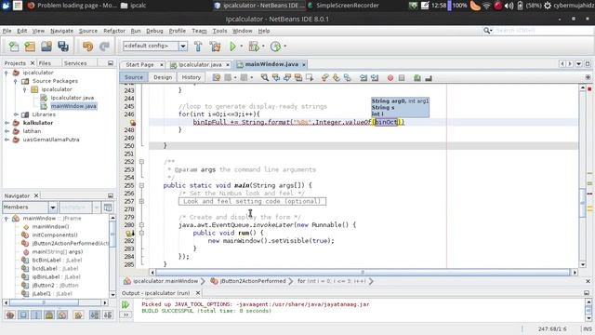Image resolution: width=595 pixels, height=335 pixels.
Task: Open the Run Project dropdown arrow
Action: pyautogui.click(x=242, y=47)
